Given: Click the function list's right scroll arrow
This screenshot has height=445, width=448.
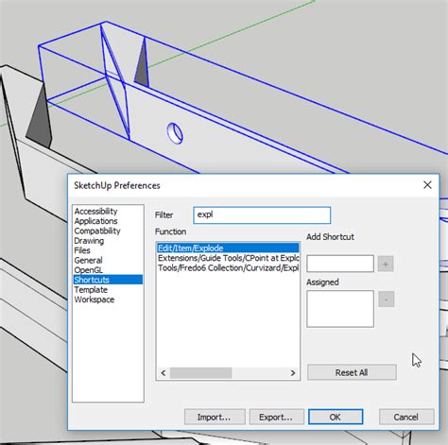Looking at the screenshot, I should click(293, 373).
